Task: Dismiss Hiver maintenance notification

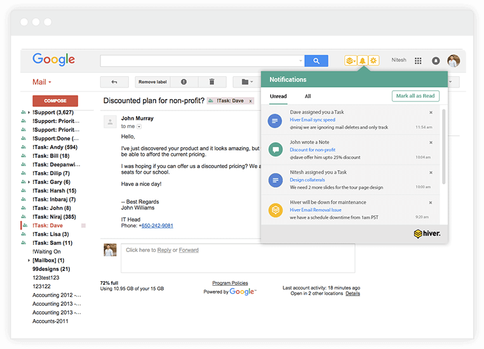Action: coord(431,202)
